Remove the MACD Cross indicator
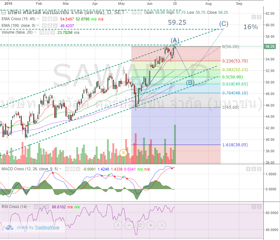 tap(78, 169)
